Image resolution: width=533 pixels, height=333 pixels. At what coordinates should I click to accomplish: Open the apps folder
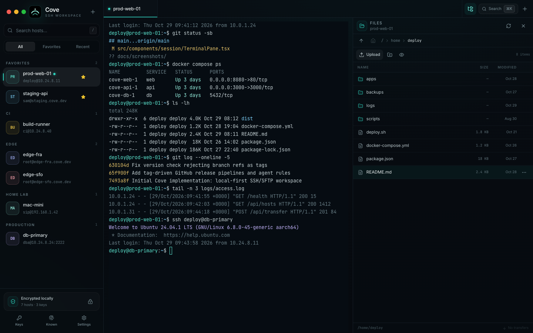[443, 79]
